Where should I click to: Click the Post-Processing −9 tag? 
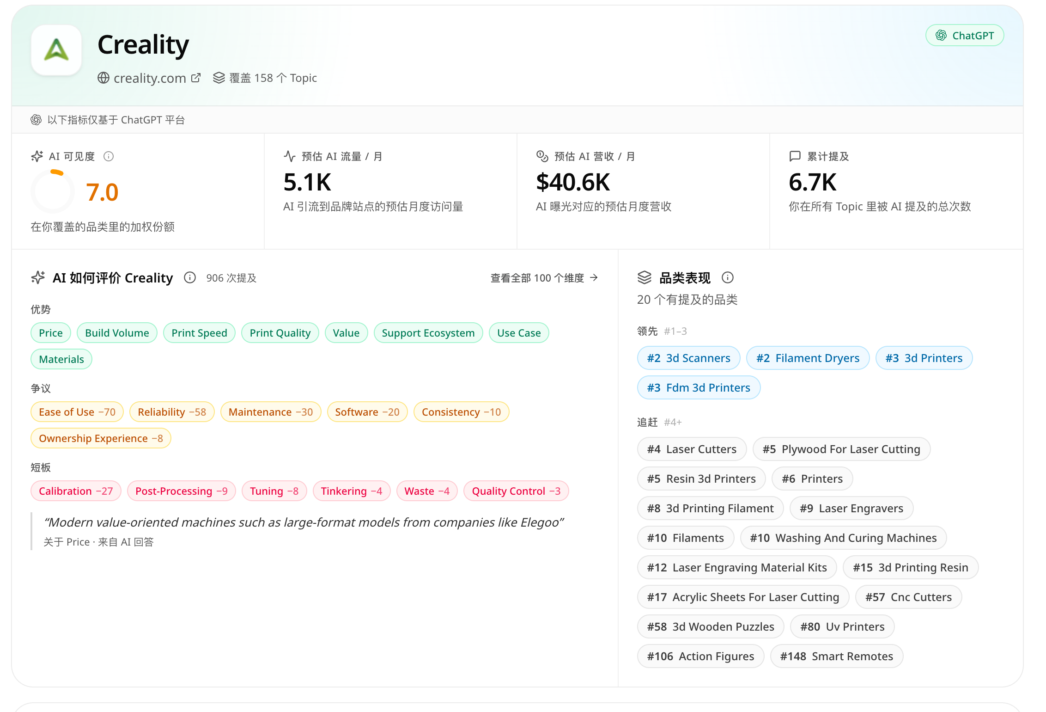[182, 491]
